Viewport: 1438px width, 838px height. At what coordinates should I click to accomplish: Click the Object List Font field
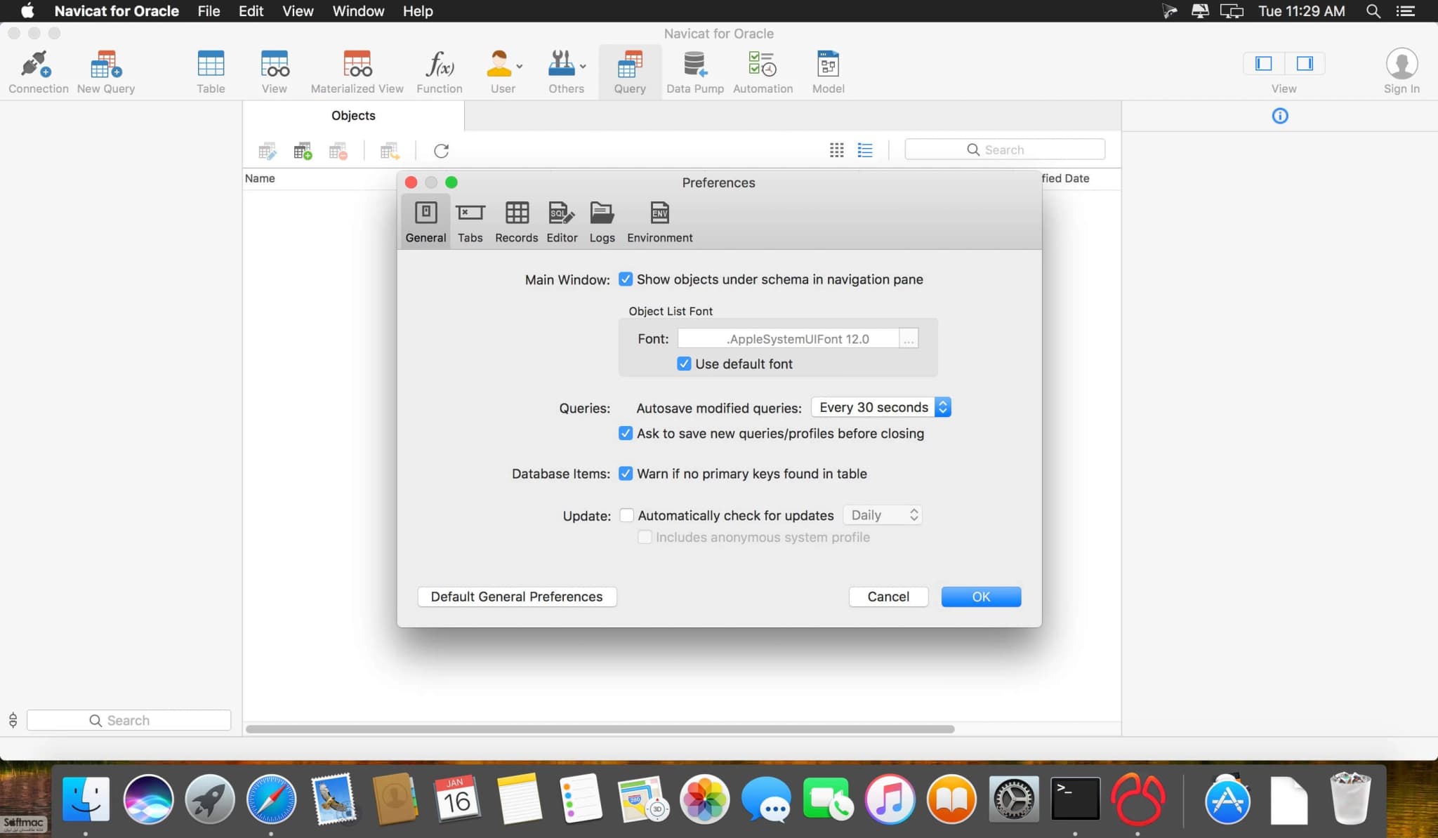(x=788, y=339)
